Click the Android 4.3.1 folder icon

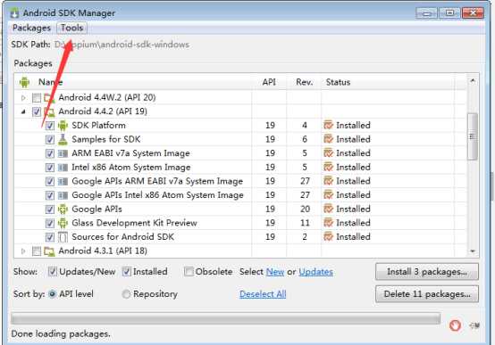tap(49, 251)
